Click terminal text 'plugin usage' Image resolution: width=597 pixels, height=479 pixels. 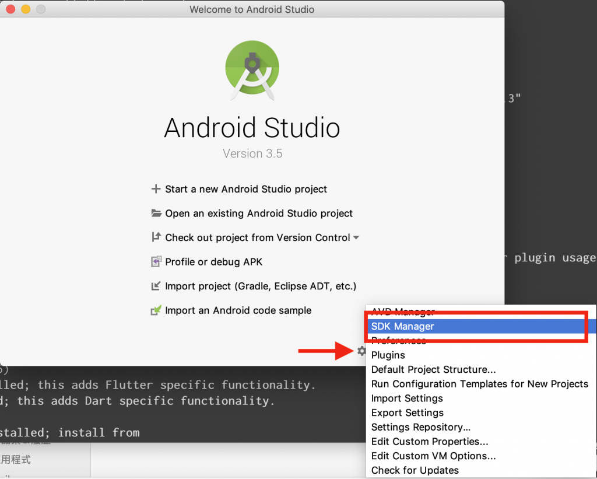[555, 258]
